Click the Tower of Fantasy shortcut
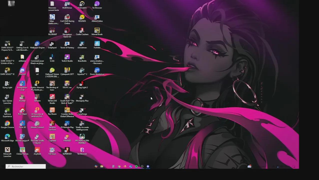 click(x=67, y=45)
